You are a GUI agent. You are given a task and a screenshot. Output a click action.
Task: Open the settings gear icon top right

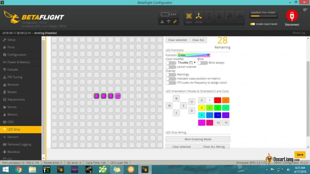[x=305, y=10]
